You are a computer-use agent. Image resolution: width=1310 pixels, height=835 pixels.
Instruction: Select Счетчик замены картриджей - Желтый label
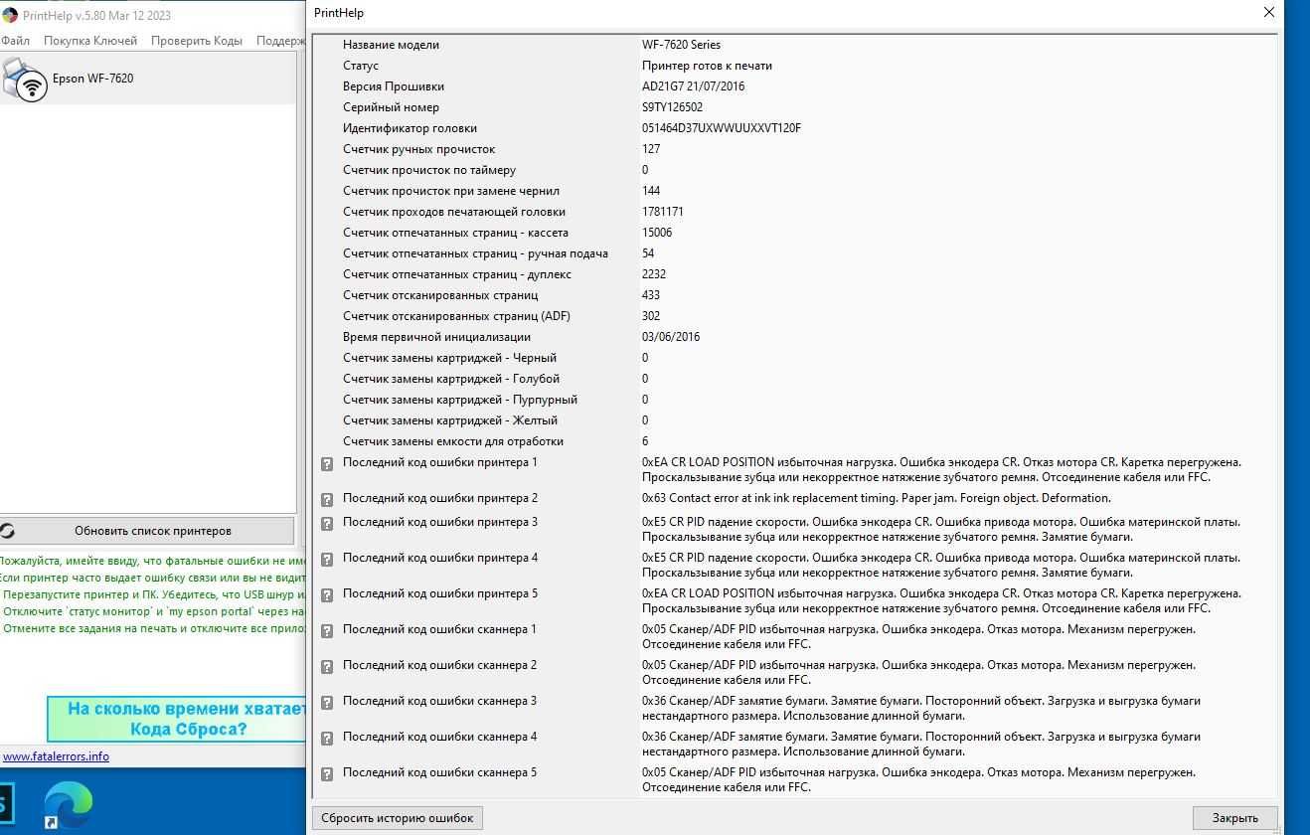coord(450,420)
